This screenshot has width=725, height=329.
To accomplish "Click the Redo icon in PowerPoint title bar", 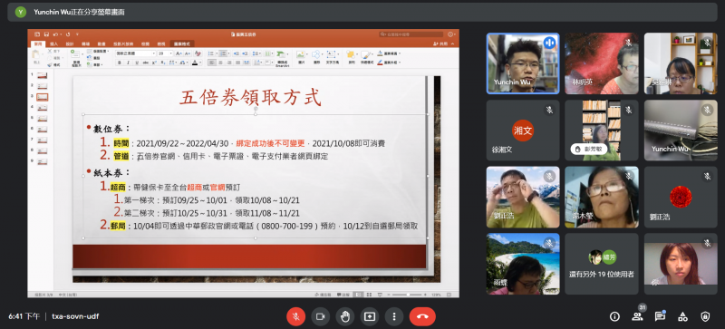I will (x=68, y=34).
